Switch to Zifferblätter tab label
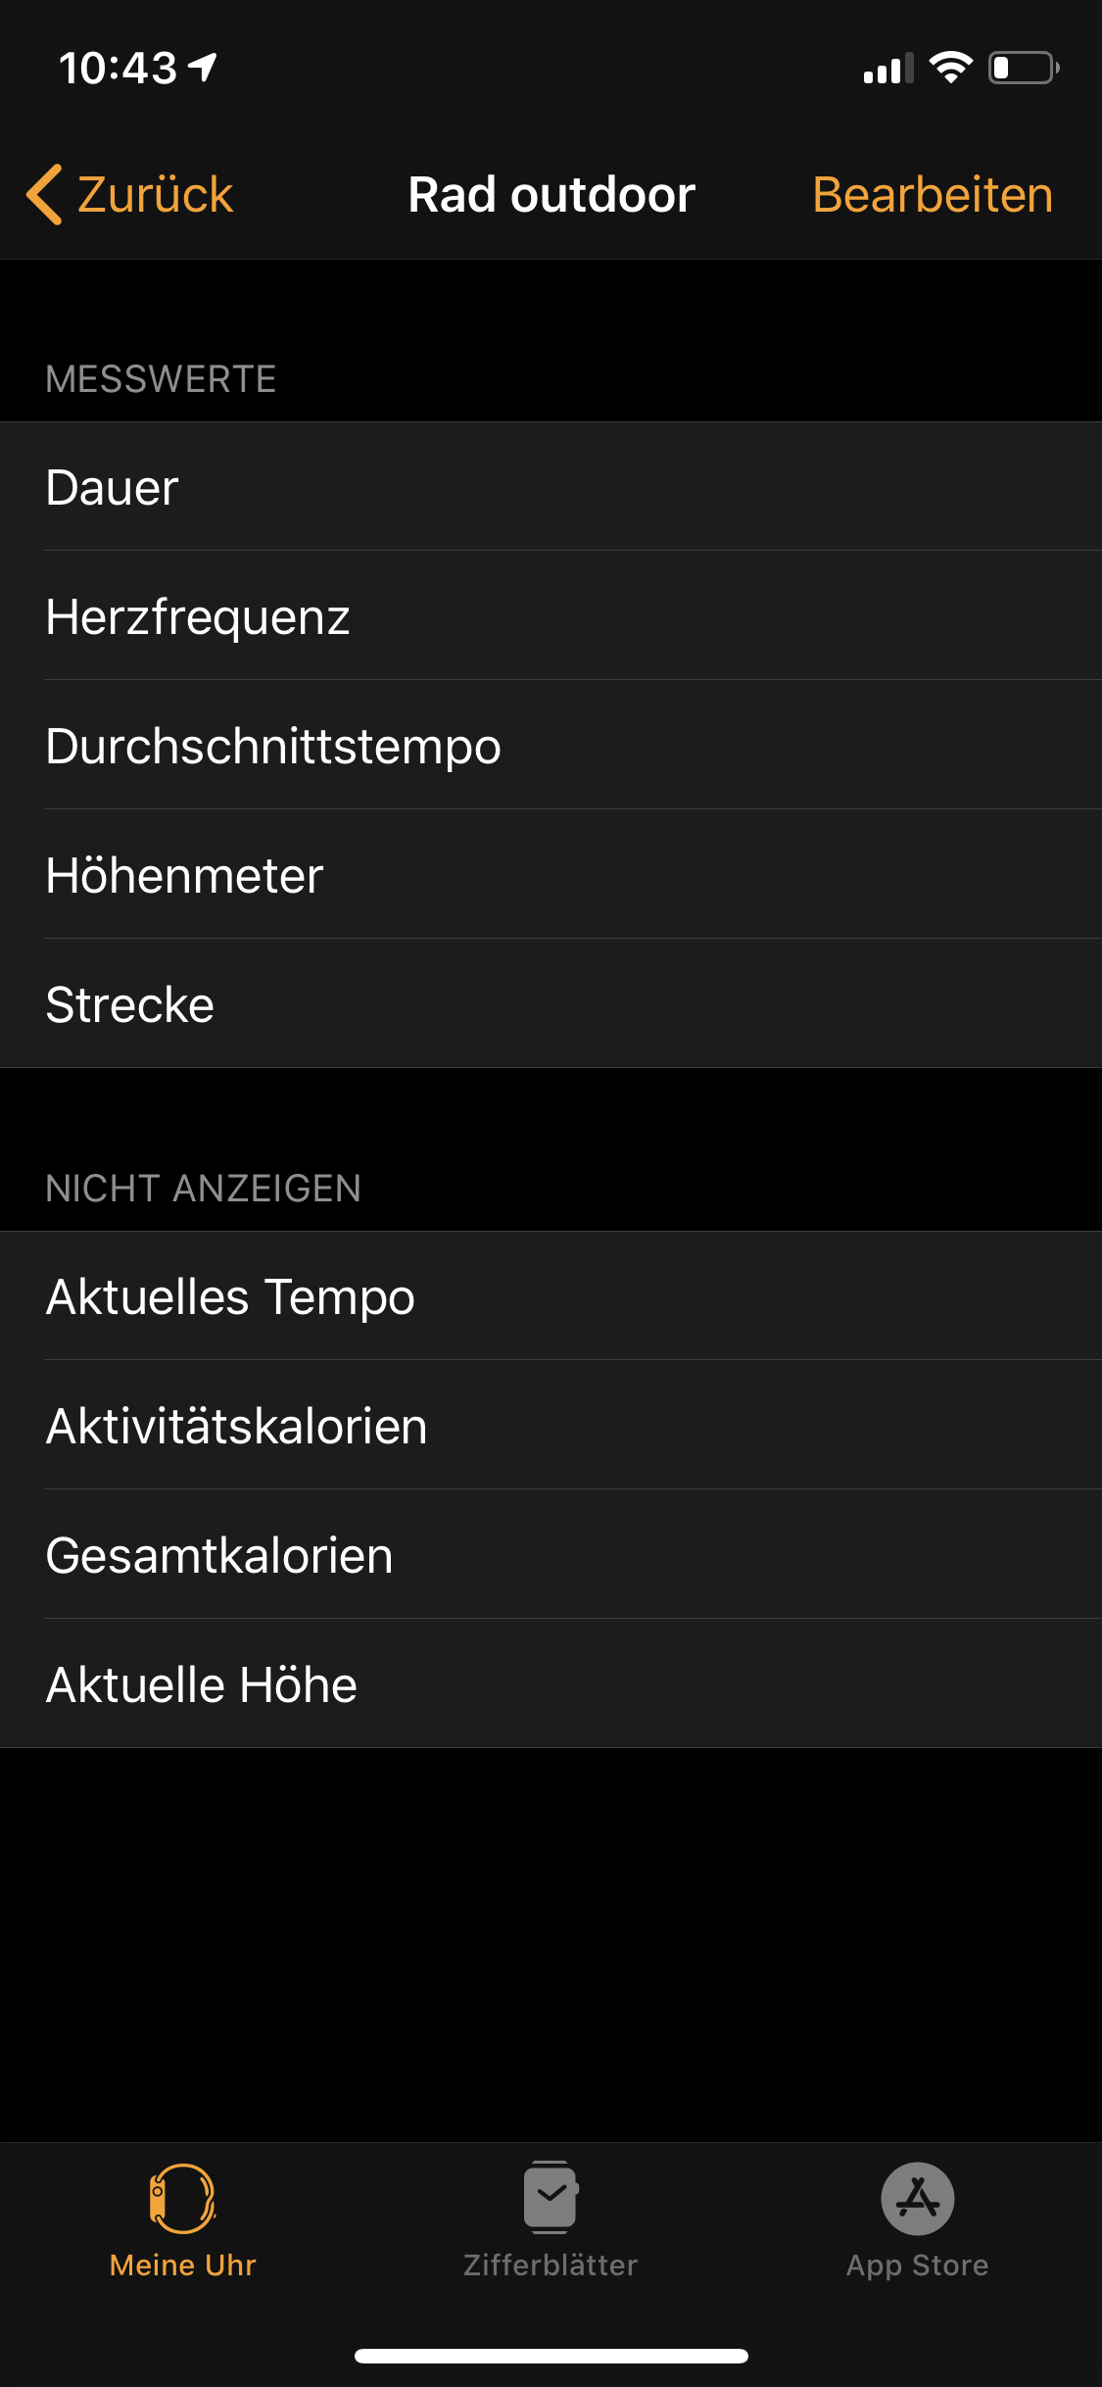1102x2387 pixels. pos(551,2265)
